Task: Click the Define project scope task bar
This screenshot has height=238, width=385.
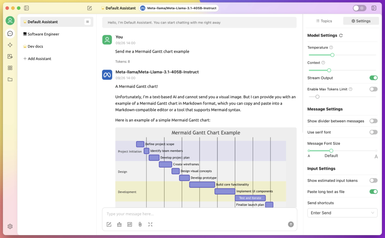Action: click(x=140, y=144)
